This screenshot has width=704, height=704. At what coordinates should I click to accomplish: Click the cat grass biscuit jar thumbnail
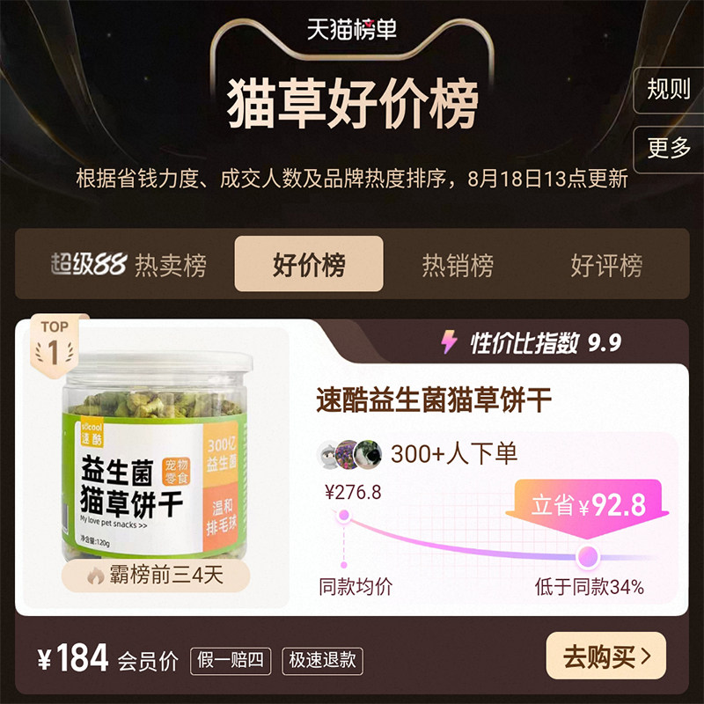pos(157,456)
